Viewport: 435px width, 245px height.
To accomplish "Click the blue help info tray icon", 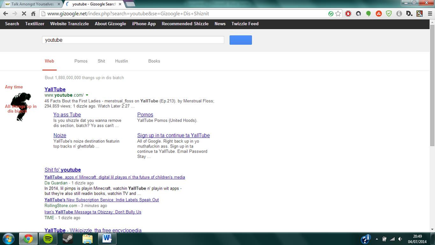I will [x=365, y=239].
